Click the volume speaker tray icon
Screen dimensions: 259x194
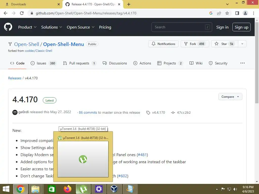(x=235, y=189)
